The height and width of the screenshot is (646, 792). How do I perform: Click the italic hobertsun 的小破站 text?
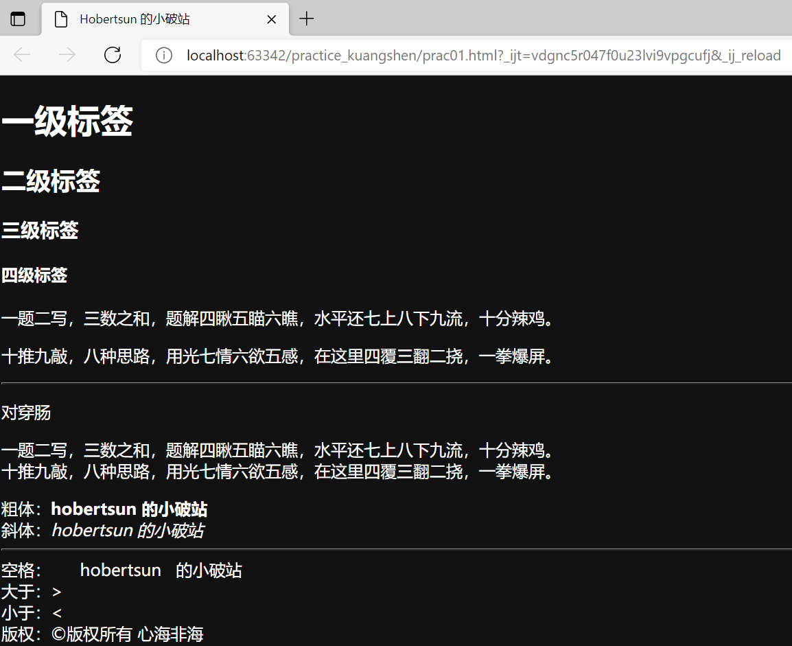click(x=128, y=530)
